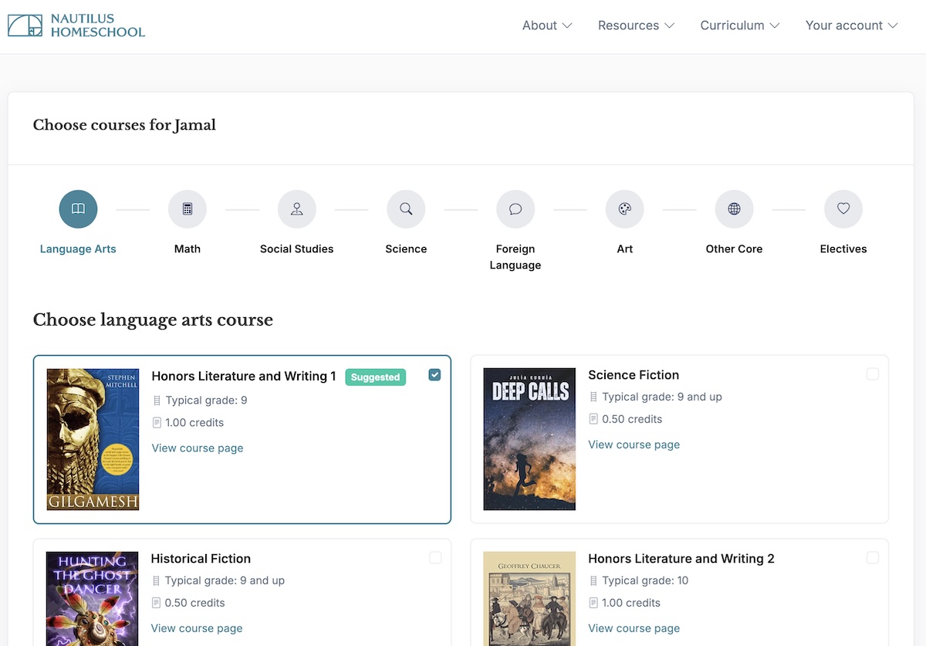The height and width of the screenshot is (646, 926).
Task: Click credits icon on Science Fiction card
Action: (593, 419)
